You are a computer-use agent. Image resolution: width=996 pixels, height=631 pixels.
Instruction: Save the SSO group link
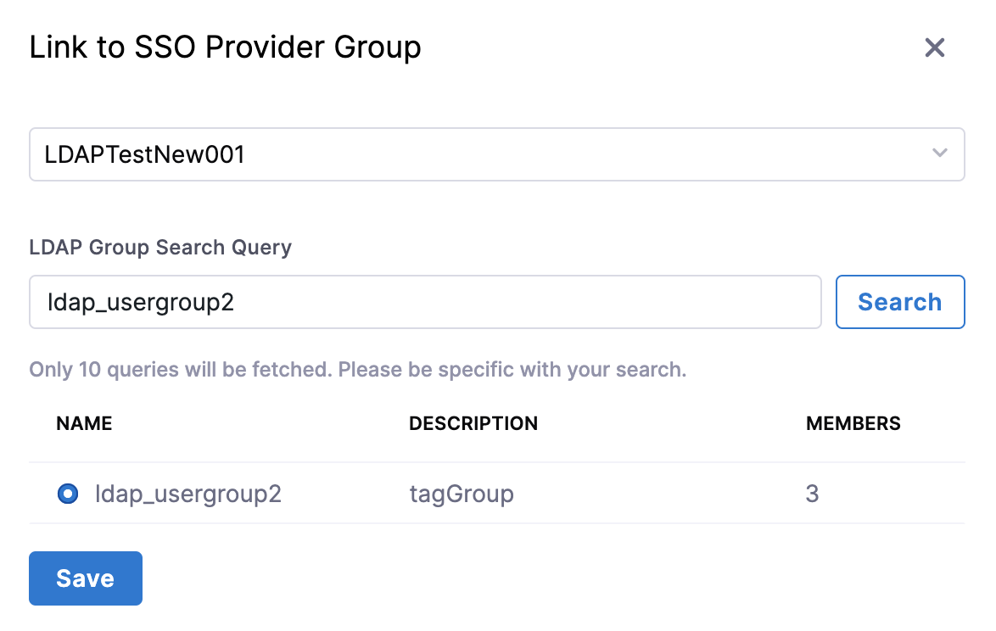coord(85,578)
